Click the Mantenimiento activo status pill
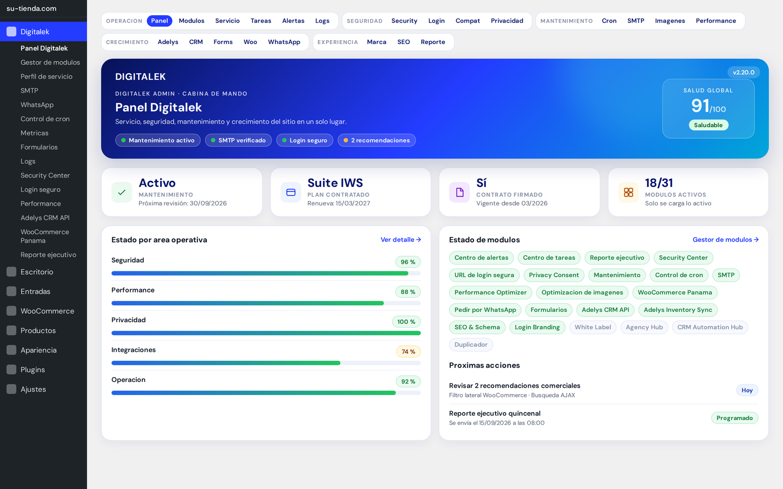This screenshot has width=783, height=489. tap(158, 140)
